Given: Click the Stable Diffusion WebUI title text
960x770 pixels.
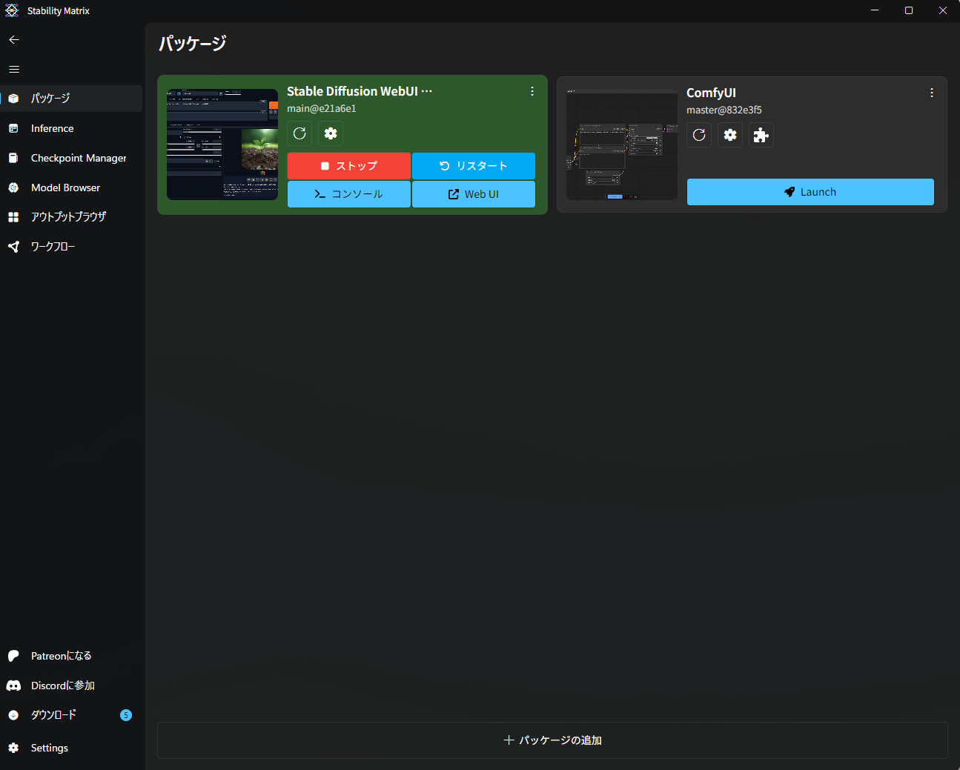Looking at the screenshot, I should pos(360,91).
